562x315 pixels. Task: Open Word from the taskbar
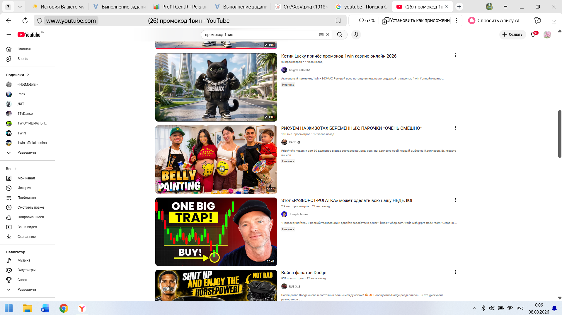tap(45, 308)
